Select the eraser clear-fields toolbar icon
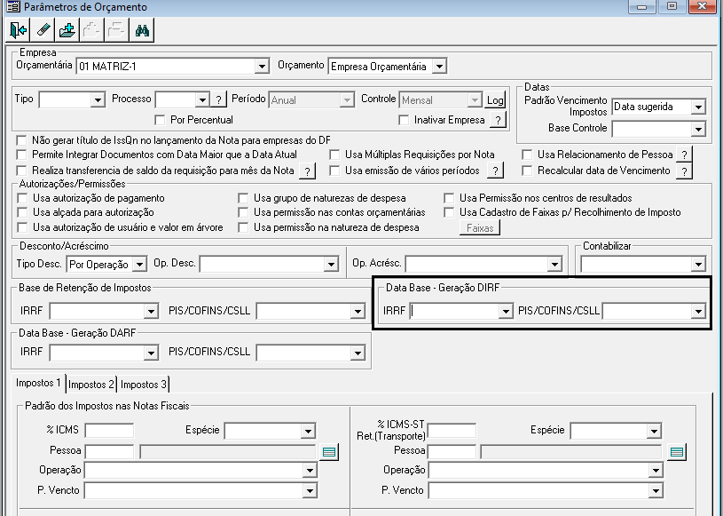This screenshot has height=516, width=723. click(43, 30)
